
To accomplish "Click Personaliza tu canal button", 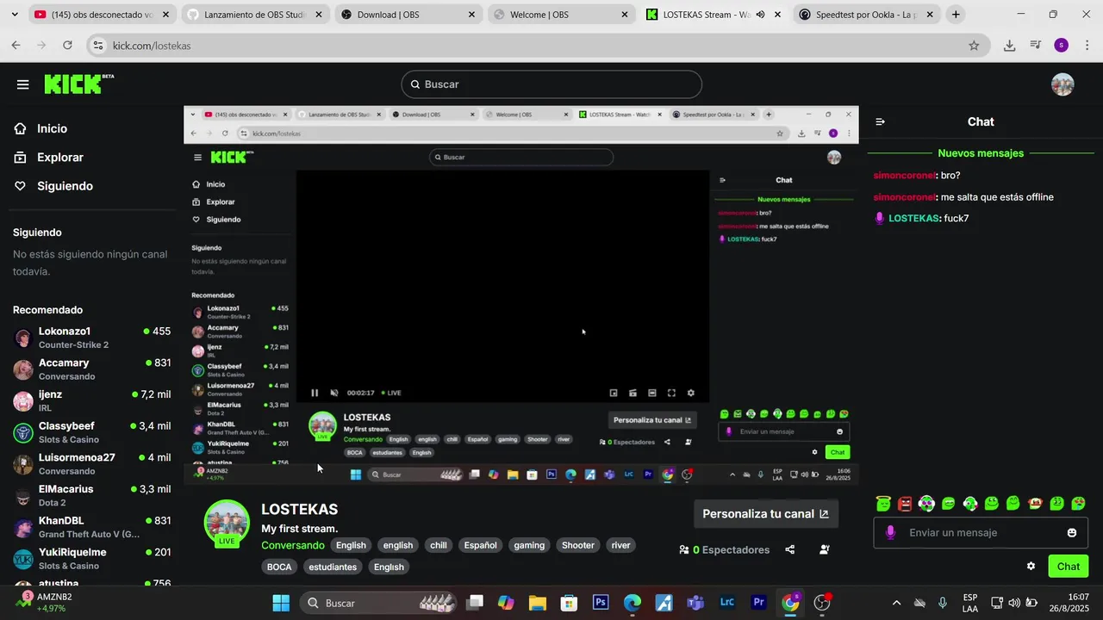I will pos(765,514).
